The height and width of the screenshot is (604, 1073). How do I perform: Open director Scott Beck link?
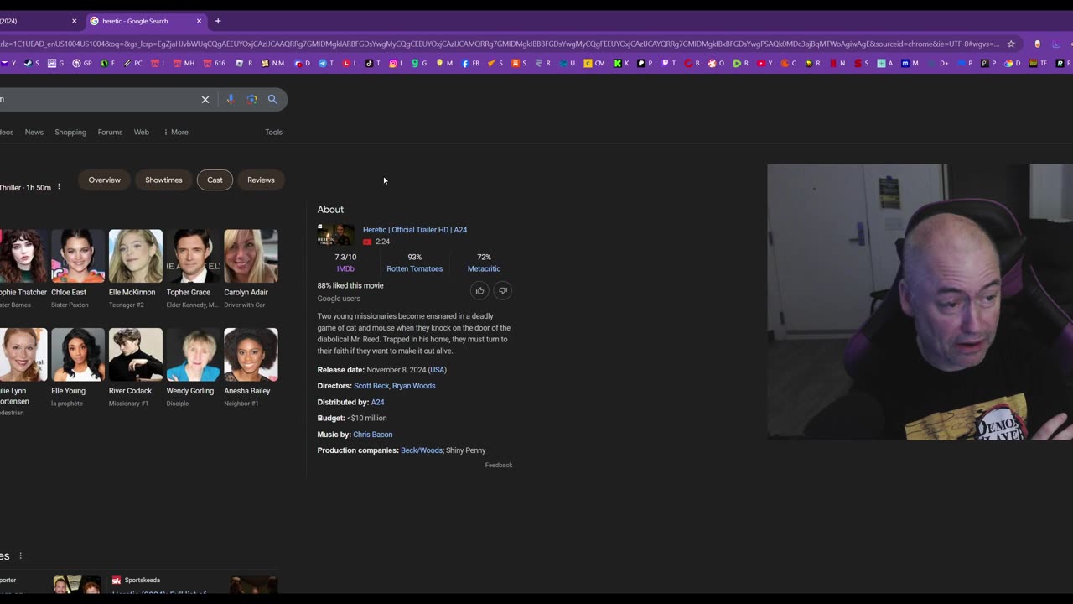click(371, 386)
